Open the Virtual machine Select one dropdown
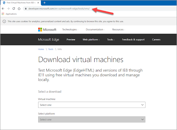177x130 pixels. click(x=92, y=105)
